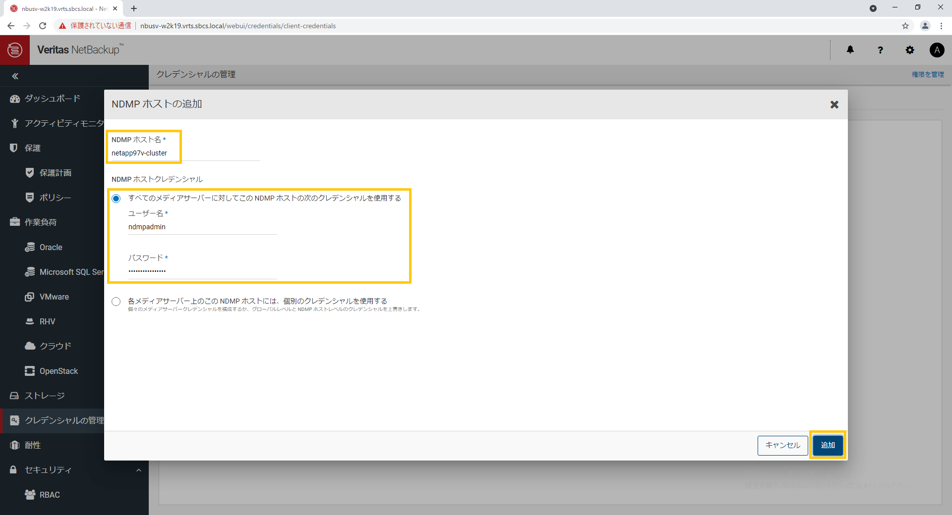The width and height of the screenshot is (952, 515).
Task: Click the ダッシュボード dashboard icon
Action: pyautogui.click(x=15, y=99)
